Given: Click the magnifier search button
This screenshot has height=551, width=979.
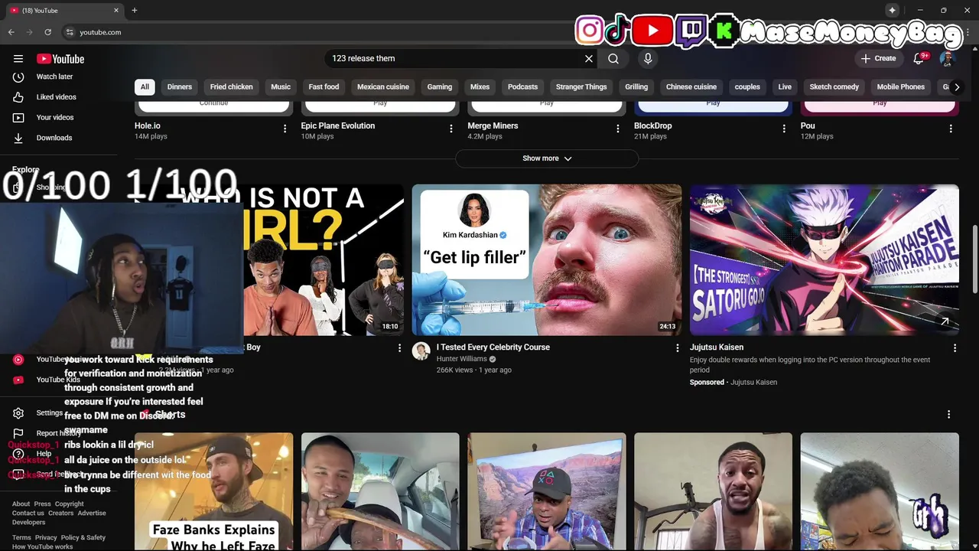Looking at the screenshot, I should pos(613,58).
